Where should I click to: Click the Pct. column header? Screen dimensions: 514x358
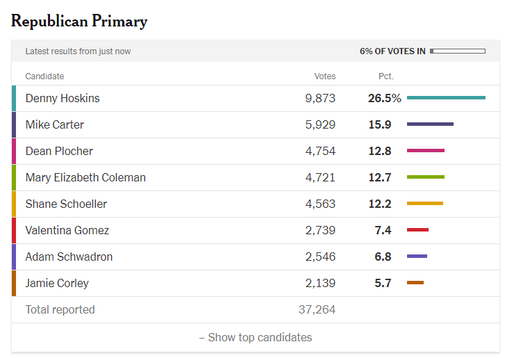(x=385, y=76)
